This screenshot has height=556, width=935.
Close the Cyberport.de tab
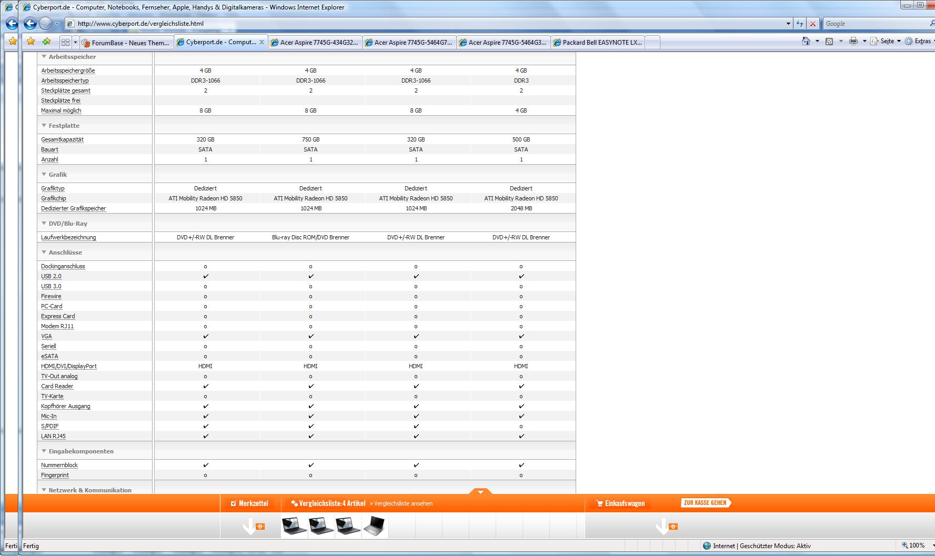click(x=262, y=42)
